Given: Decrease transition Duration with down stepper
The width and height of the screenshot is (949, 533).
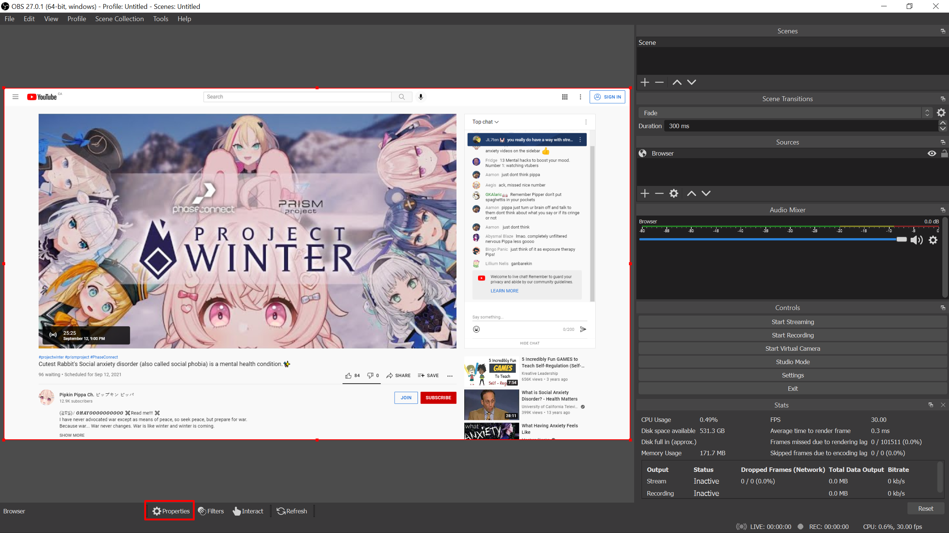Looking at the screenshot, I should [942, 129].
